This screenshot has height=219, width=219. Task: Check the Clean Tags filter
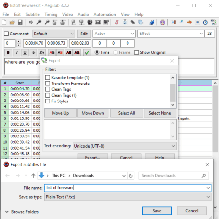48,89
